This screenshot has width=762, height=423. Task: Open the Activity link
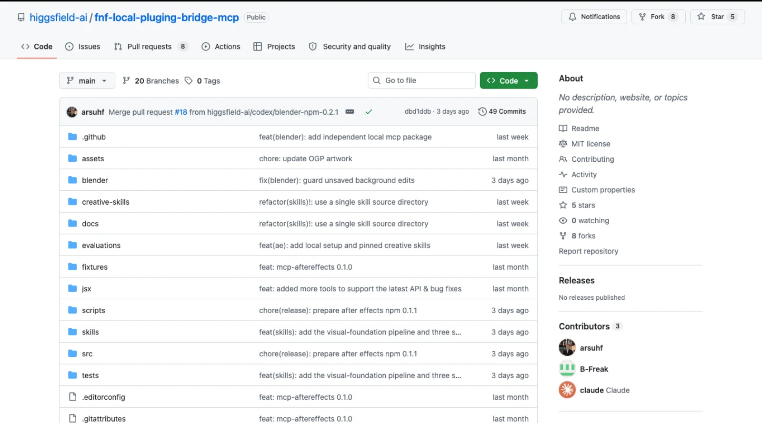click(x=584, y=175)
